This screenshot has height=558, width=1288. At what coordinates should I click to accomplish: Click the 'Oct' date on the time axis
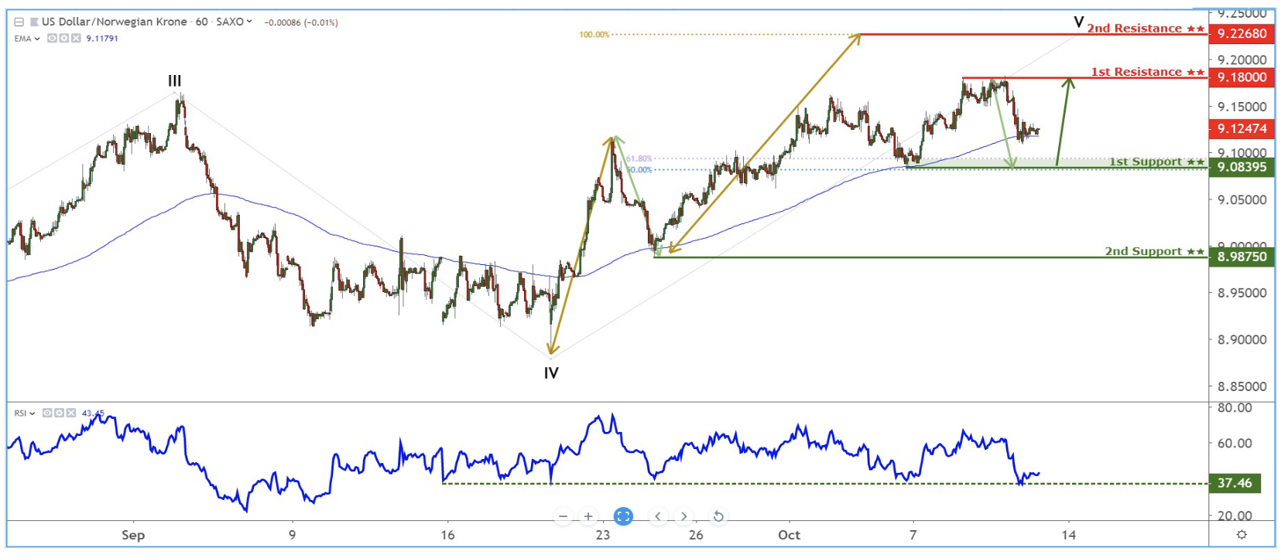point(789,535)
